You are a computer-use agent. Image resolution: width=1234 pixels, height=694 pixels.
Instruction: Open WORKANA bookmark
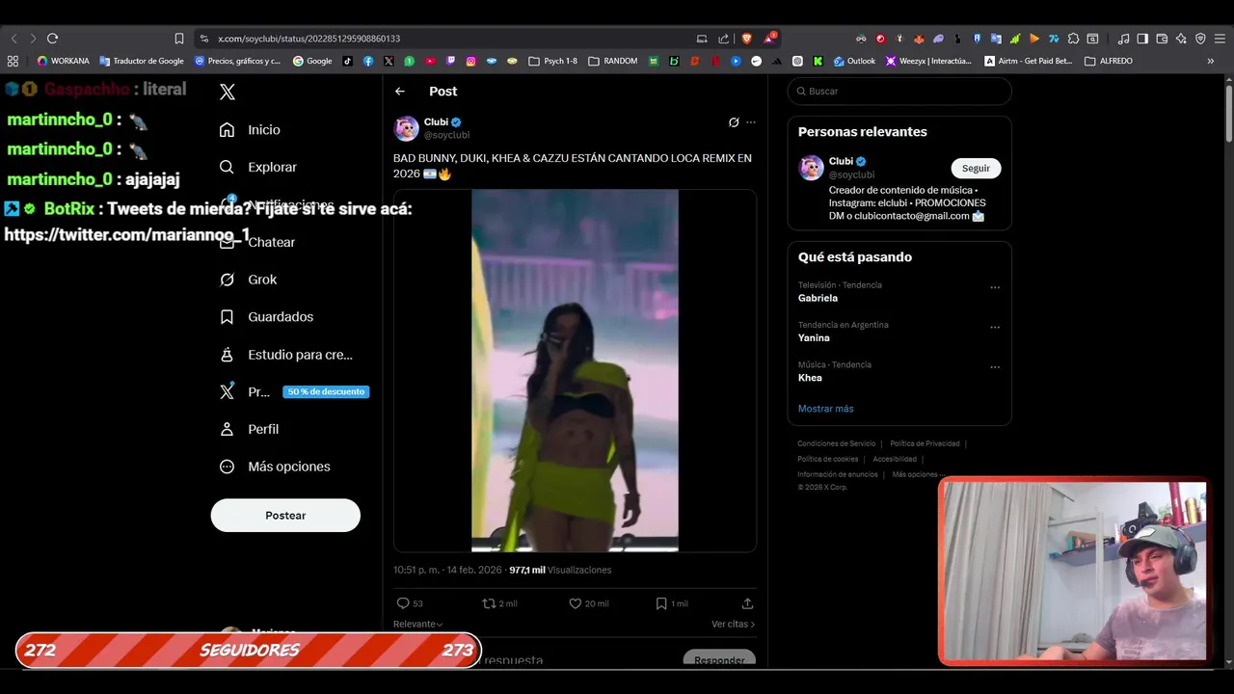(x=63, y=61)
